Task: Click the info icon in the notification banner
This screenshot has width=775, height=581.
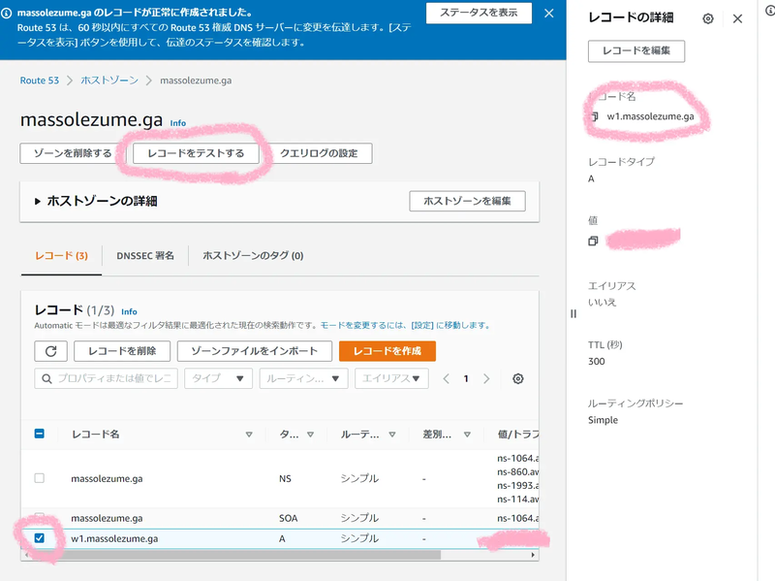Action: (x=7, y=14)
